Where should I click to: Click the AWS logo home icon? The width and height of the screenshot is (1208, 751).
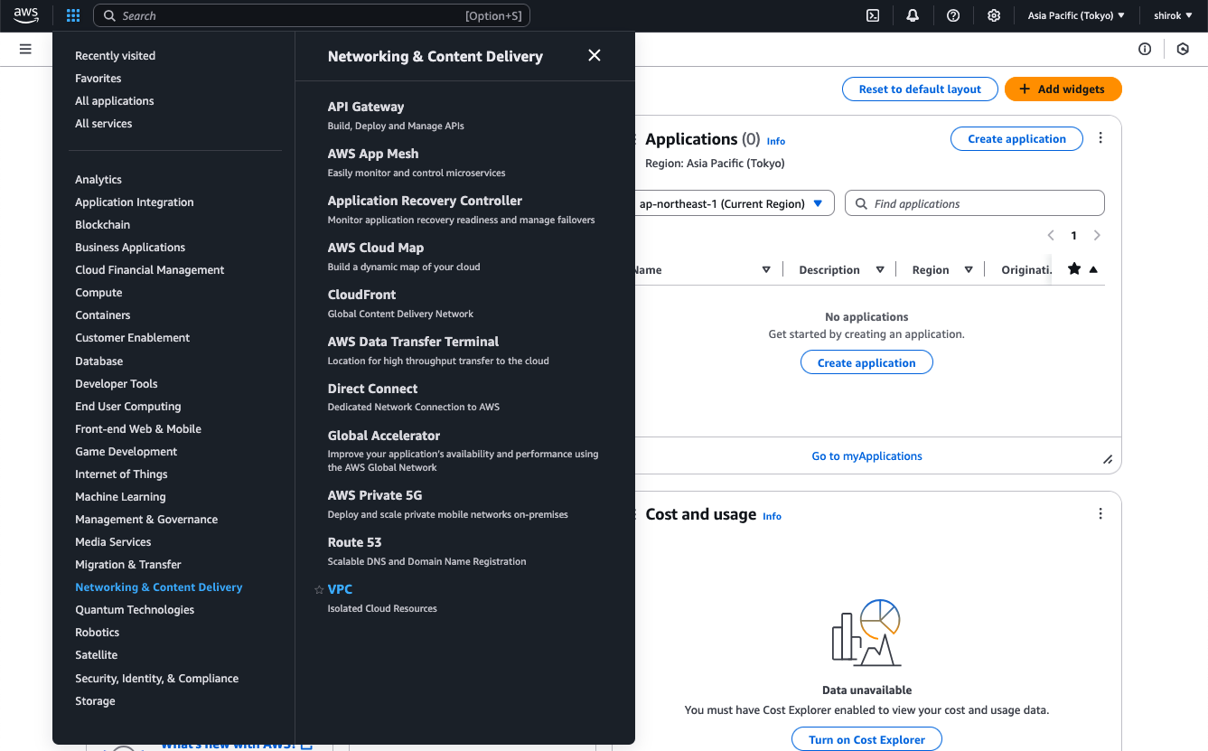point(26,15)
